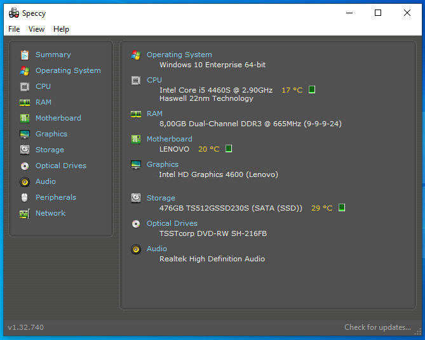Show the Storage section from sidebar
This screenshot has height=340, width=425.
50,150
